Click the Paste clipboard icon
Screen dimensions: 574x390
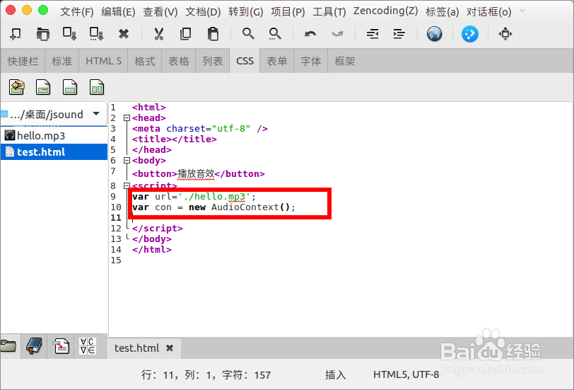click(213, 34)
